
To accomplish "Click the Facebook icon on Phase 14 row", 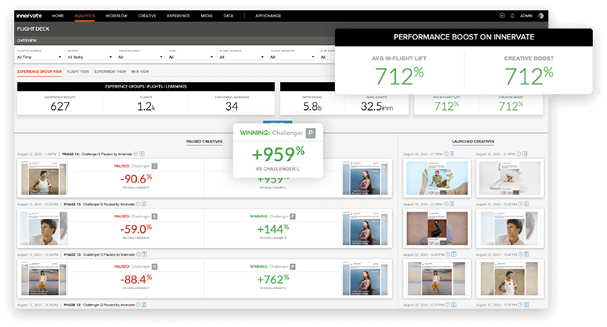I will 142,153.
